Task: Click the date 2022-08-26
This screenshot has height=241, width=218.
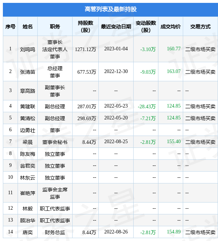Action: [x=116, y=232]
